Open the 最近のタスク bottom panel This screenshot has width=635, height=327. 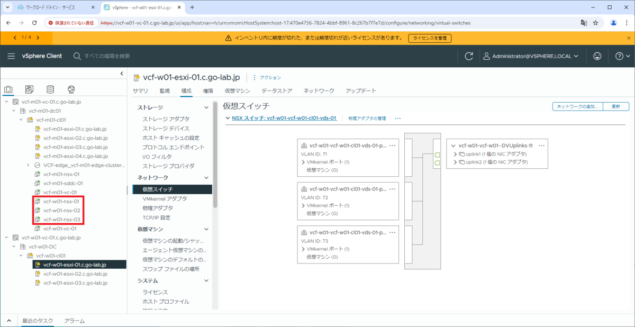tap(38, 321)
